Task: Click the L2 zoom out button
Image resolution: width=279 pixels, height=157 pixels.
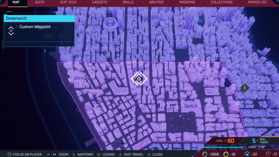Action: coord(48,154)
